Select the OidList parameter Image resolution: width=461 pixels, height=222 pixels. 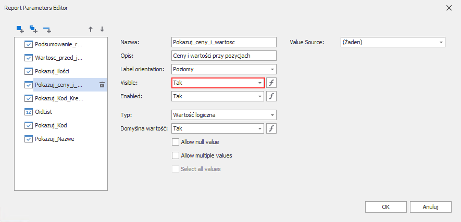pos(44,112)
